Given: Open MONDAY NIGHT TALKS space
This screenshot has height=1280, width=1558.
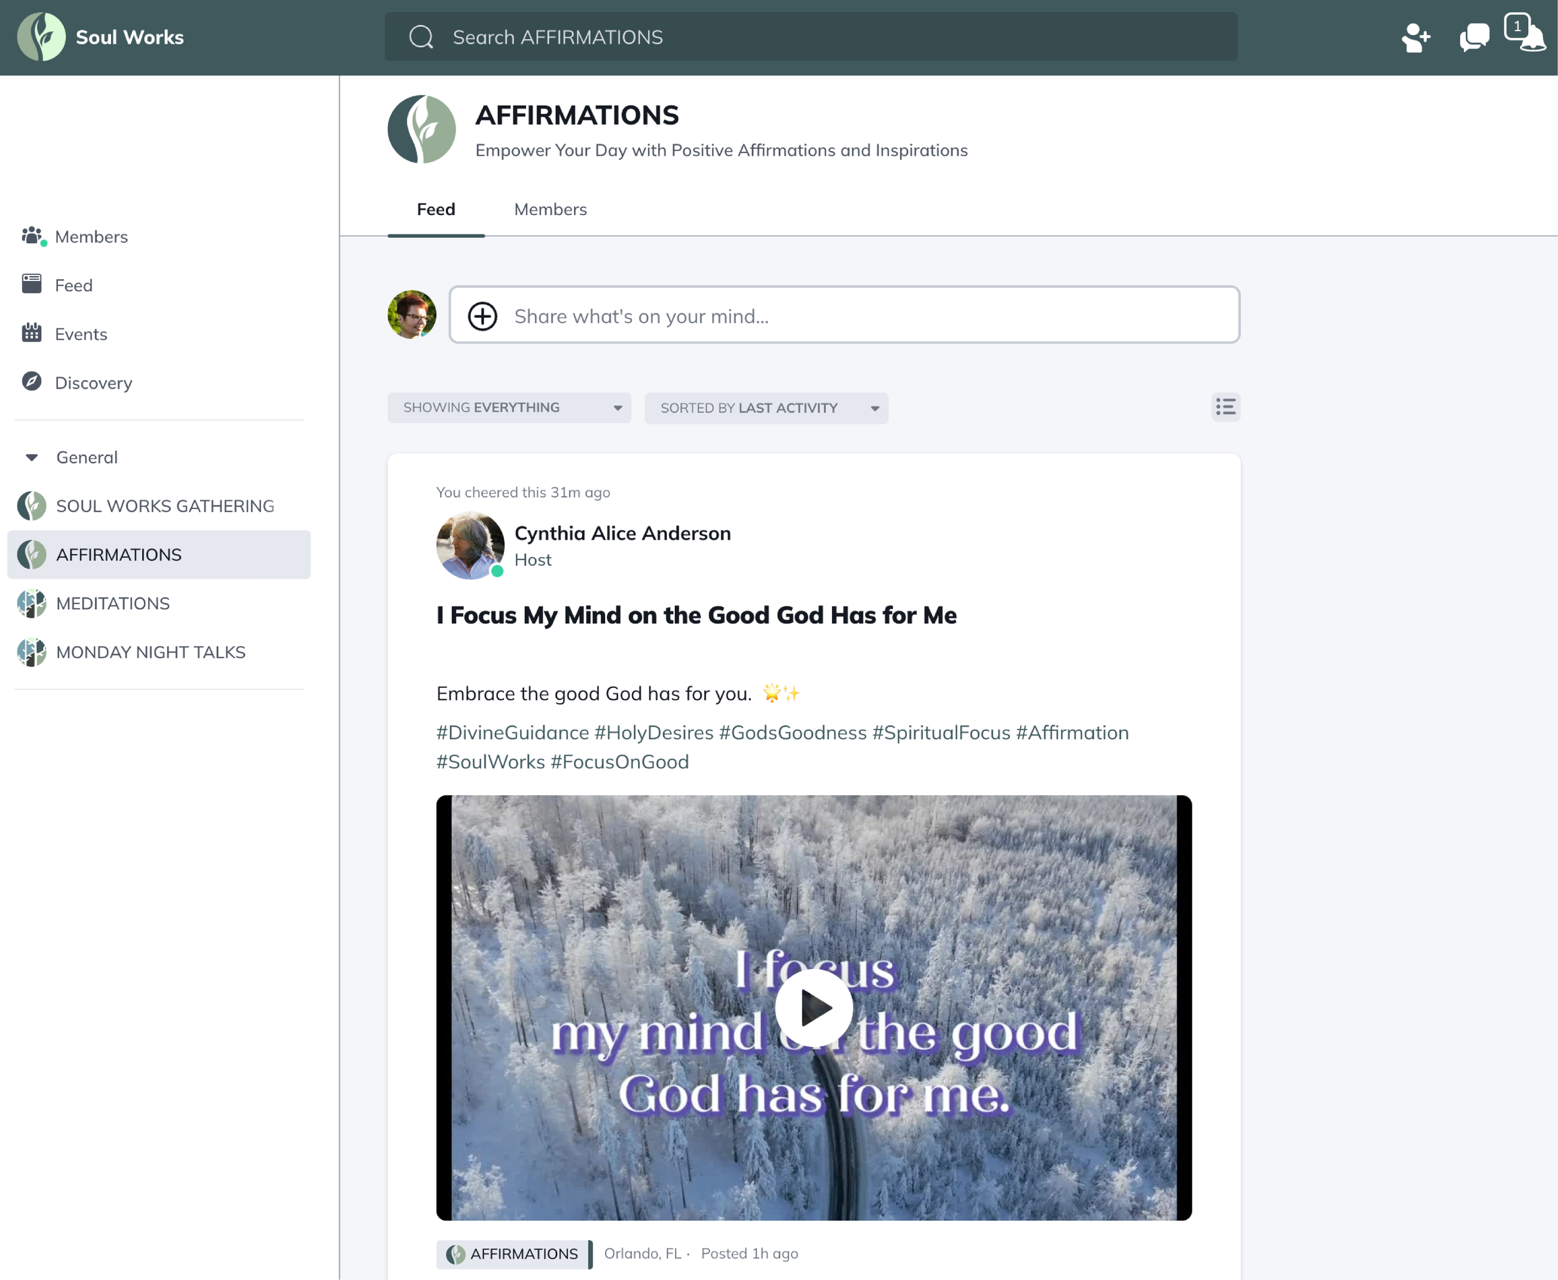Looking at the screenshot, I should click(150, 652).
